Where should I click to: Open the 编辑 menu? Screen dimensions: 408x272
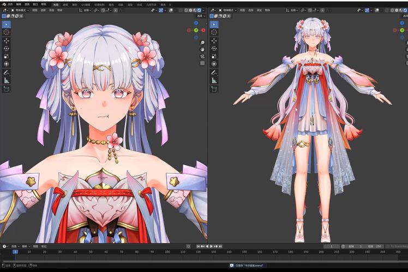pyautogui.click(x=19, y=4)
